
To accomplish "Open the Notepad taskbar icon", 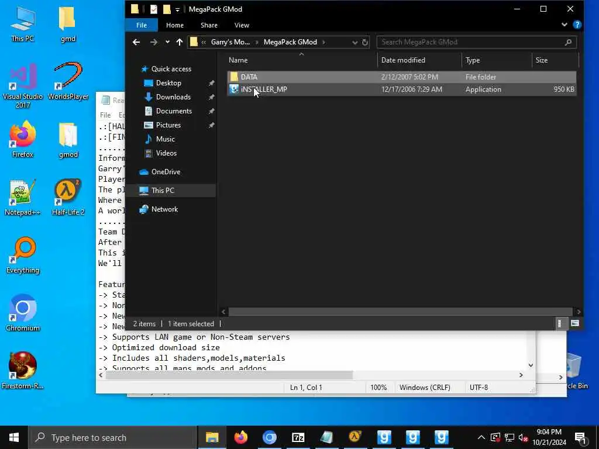I will pyautogui.click(x=326, y=437).
